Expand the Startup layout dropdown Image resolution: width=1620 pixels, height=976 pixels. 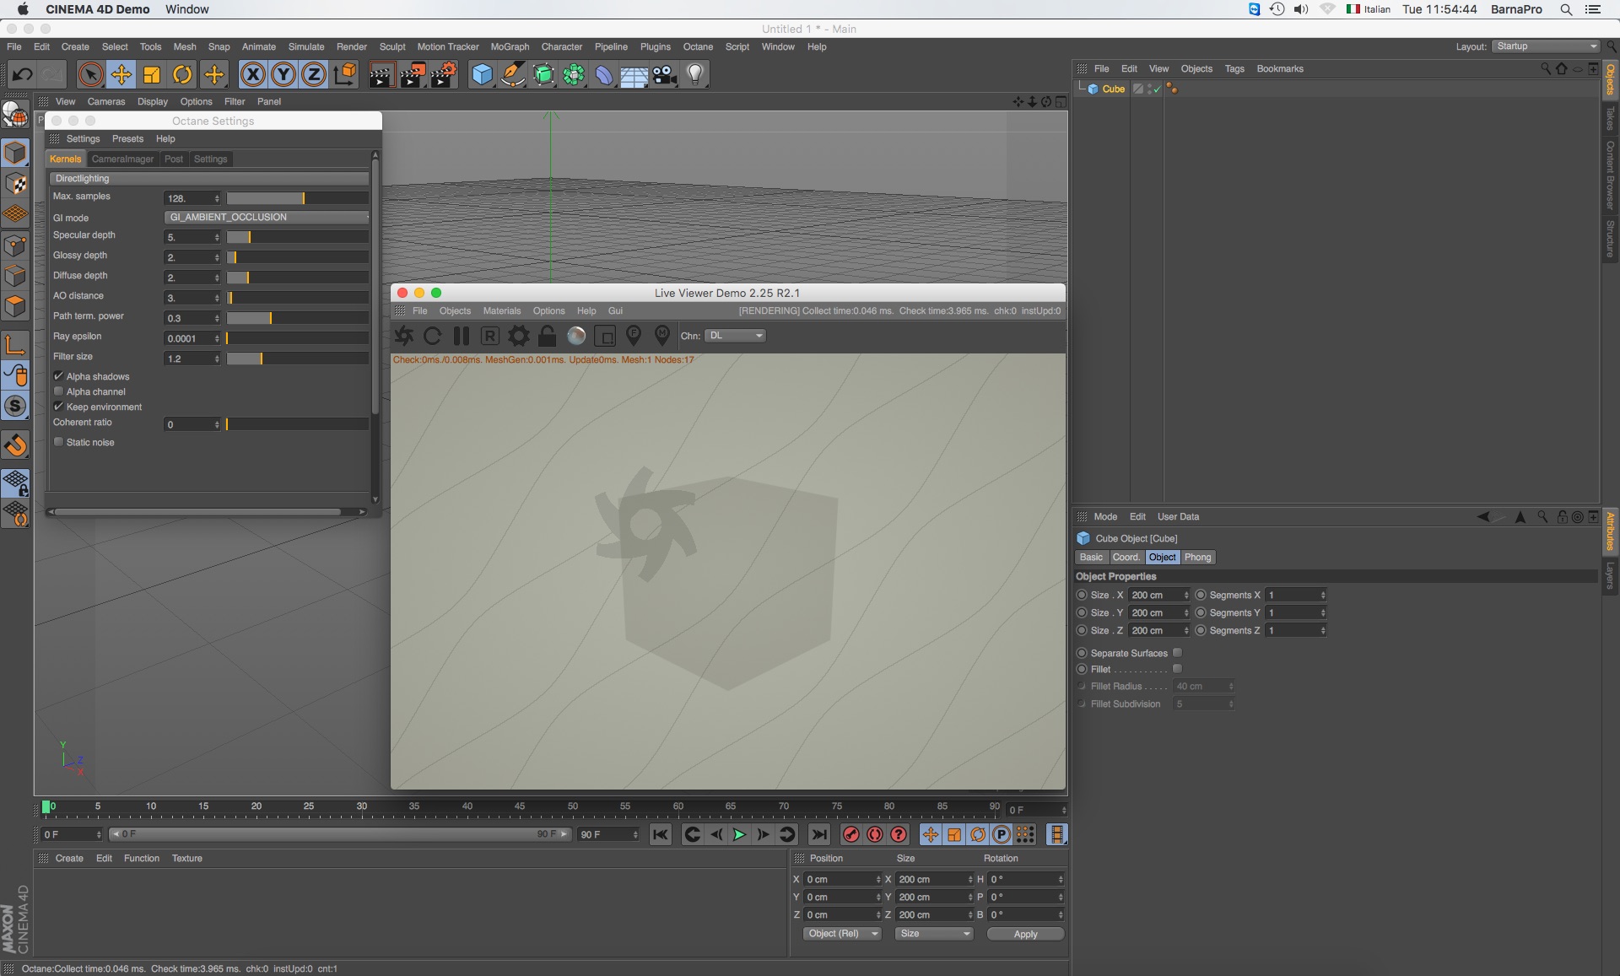(x=1546, y=46)
